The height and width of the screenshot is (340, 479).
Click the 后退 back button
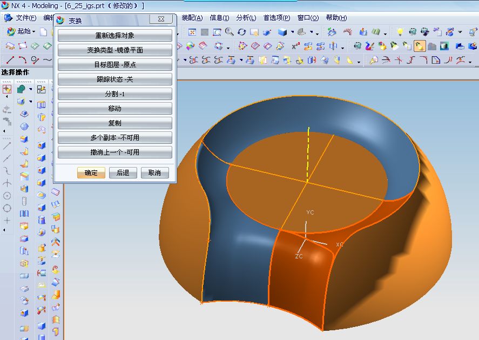point(123,173)
